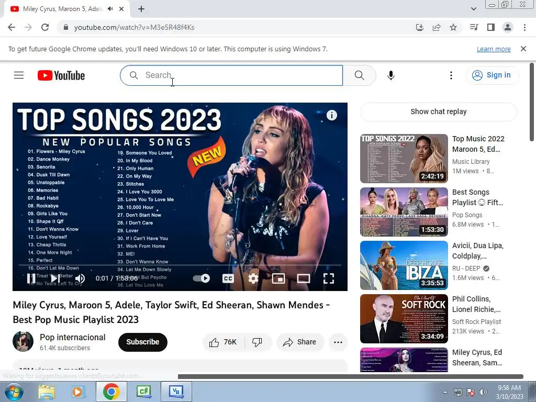Open Soft Rock Phil Collins thumbnail
This screenshot has height=402, width=536.
pyautogui.click(x=404, y=319)
